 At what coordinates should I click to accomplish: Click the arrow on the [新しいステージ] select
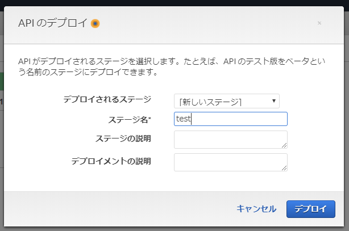pyautogui.click(x=274, y=101)
